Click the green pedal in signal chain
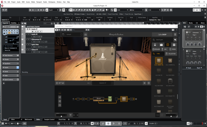Image resolution: width=207 pixels, height=127 pixels. (110, 99)
